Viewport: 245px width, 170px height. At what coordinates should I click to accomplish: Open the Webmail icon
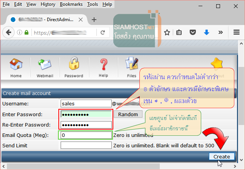coord(44,67)
